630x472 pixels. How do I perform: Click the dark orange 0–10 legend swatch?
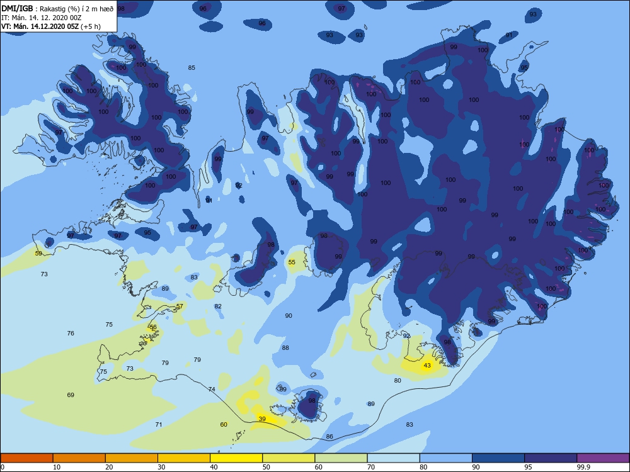pos(26,458)
